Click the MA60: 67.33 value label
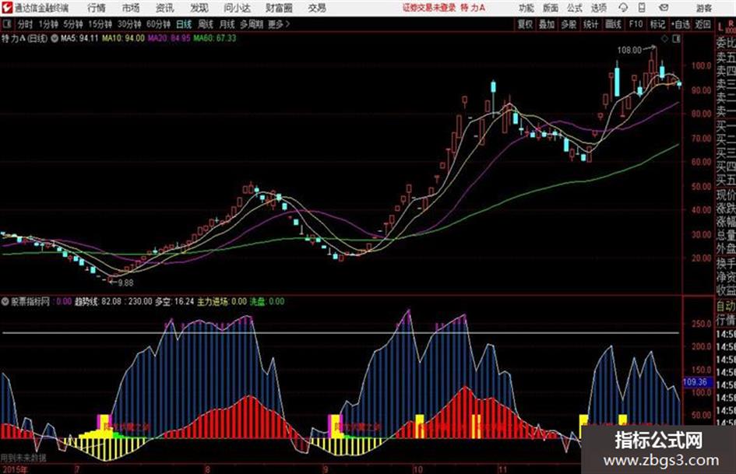This screenshot has width=736, height=474. (x=215, y=38)
